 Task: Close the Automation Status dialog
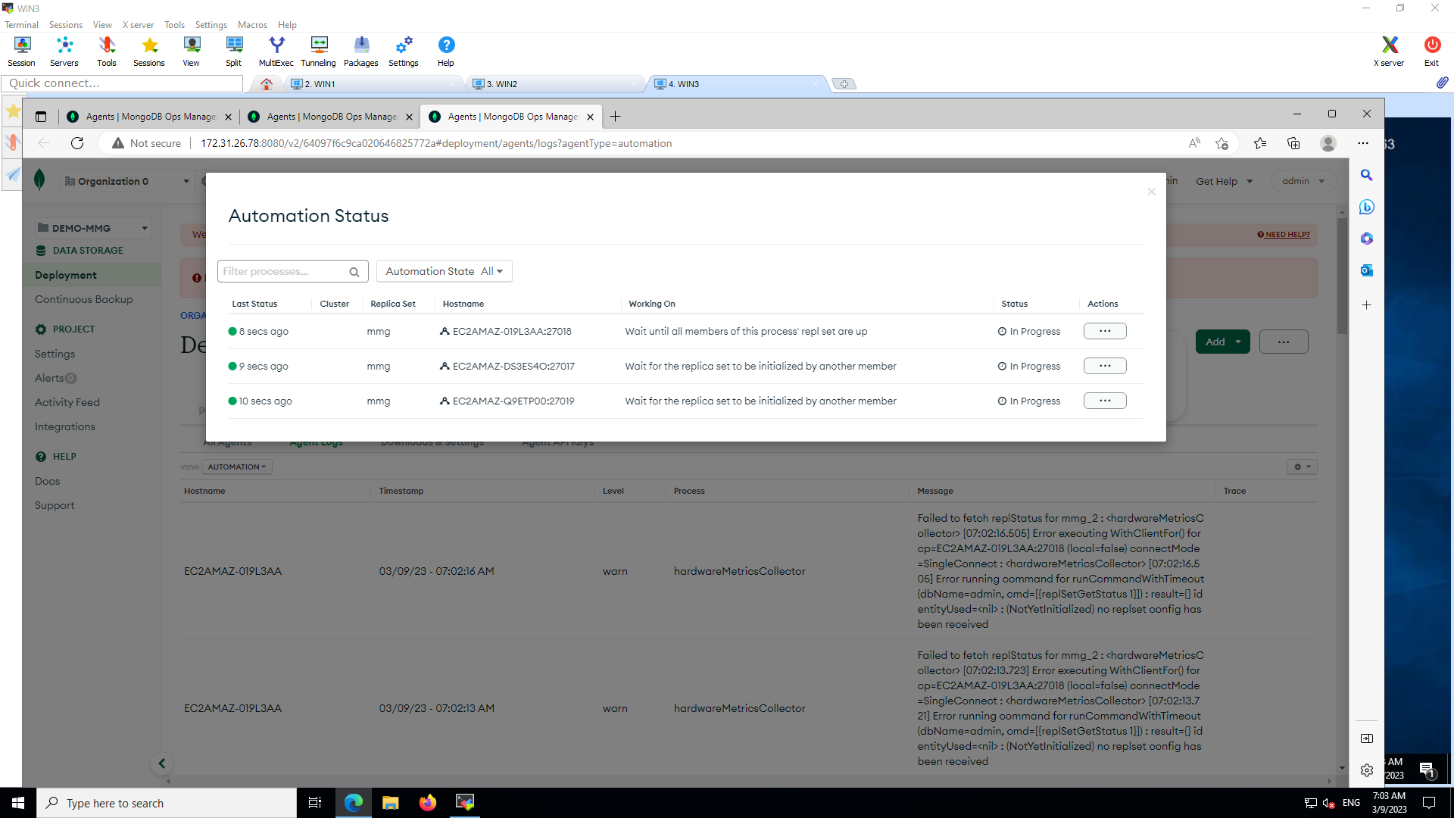[x=1151, y=192]
